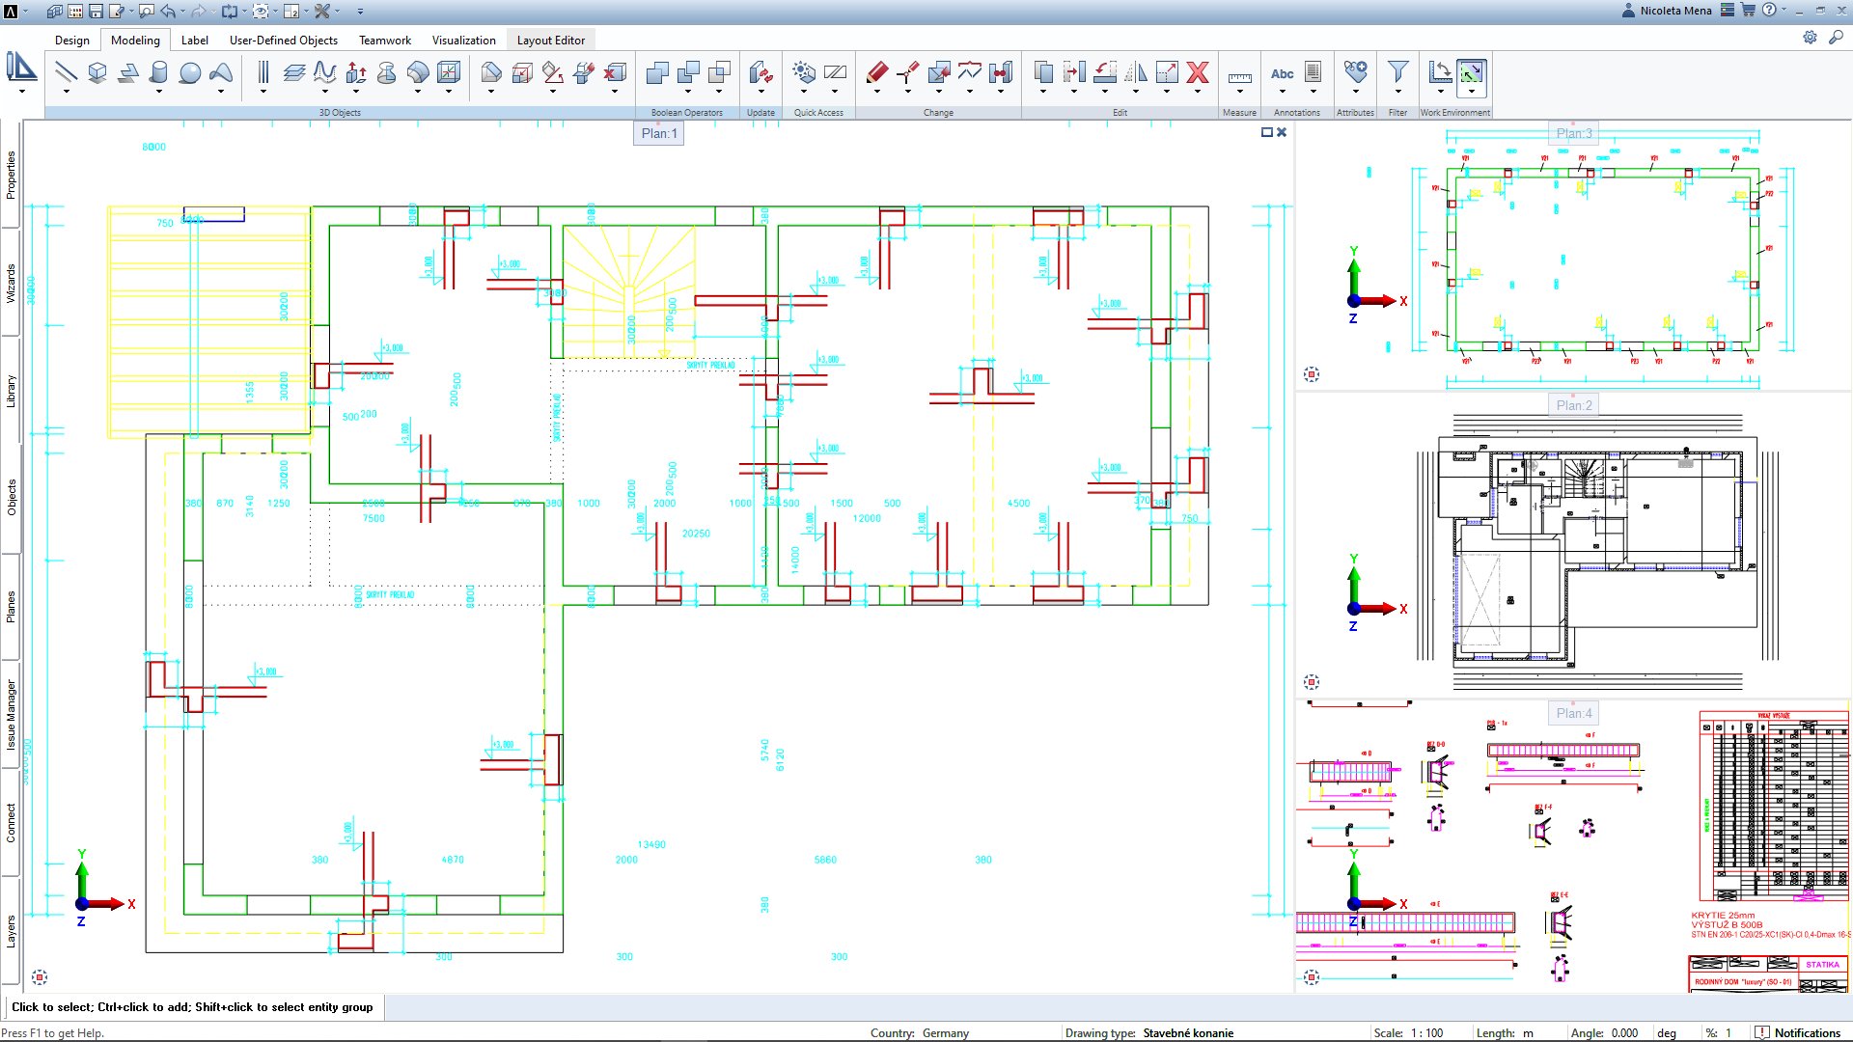Open the Issue Manager side panel

11,715
